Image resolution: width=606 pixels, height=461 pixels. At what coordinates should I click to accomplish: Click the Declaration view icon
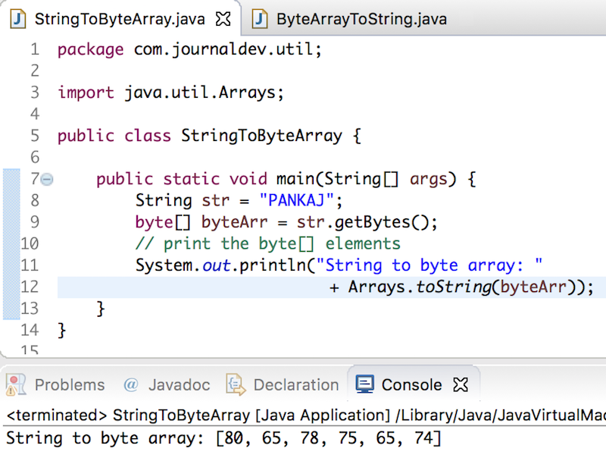[x=235, y=384]
